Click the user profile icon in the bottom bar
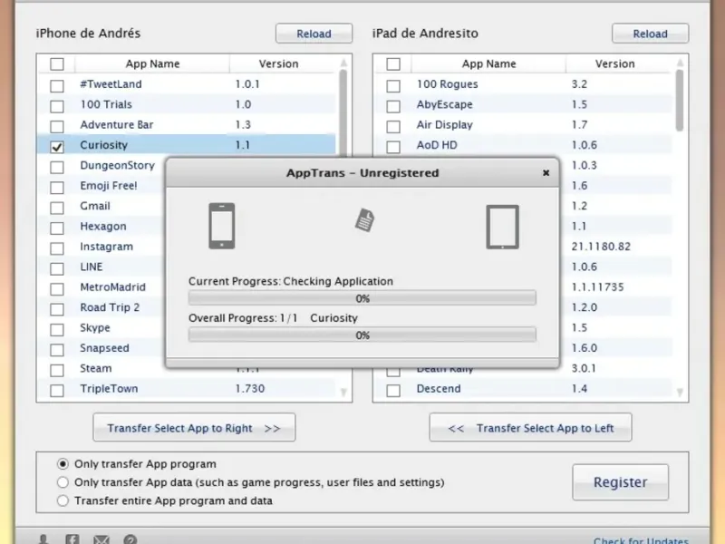 tap(43, 539)
